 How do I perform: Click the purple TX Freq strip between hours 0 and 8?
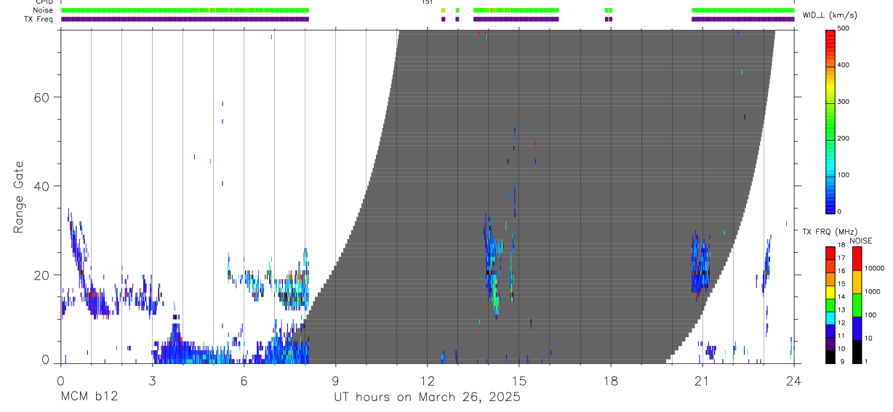pyautogui.click(x=185, y=19)
